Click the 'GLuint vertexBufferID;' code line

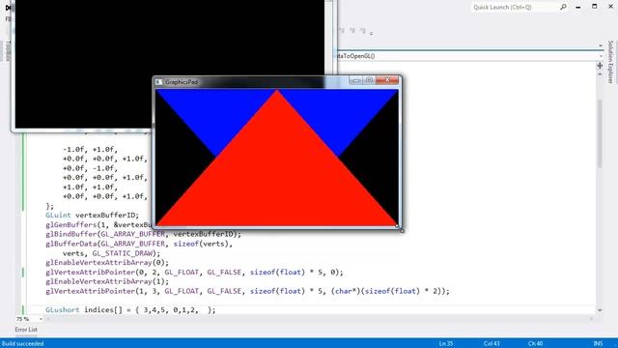[x=93, y=216]
